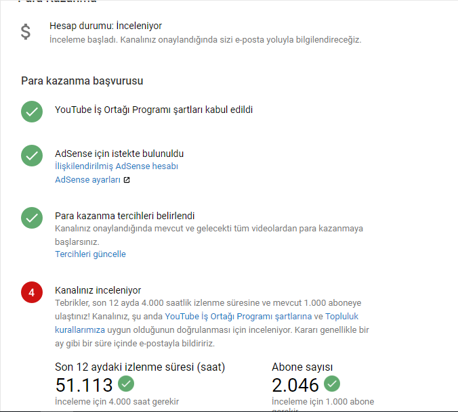Click the Tercihleri güncelle link

point(90,254)
